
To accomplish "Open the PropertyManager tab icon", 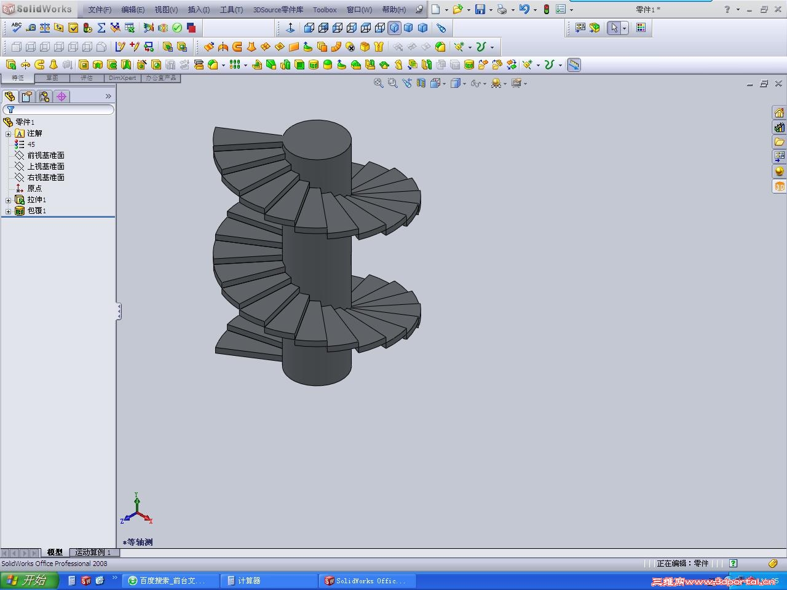I will pyautogui.click(x=27, y=96).
